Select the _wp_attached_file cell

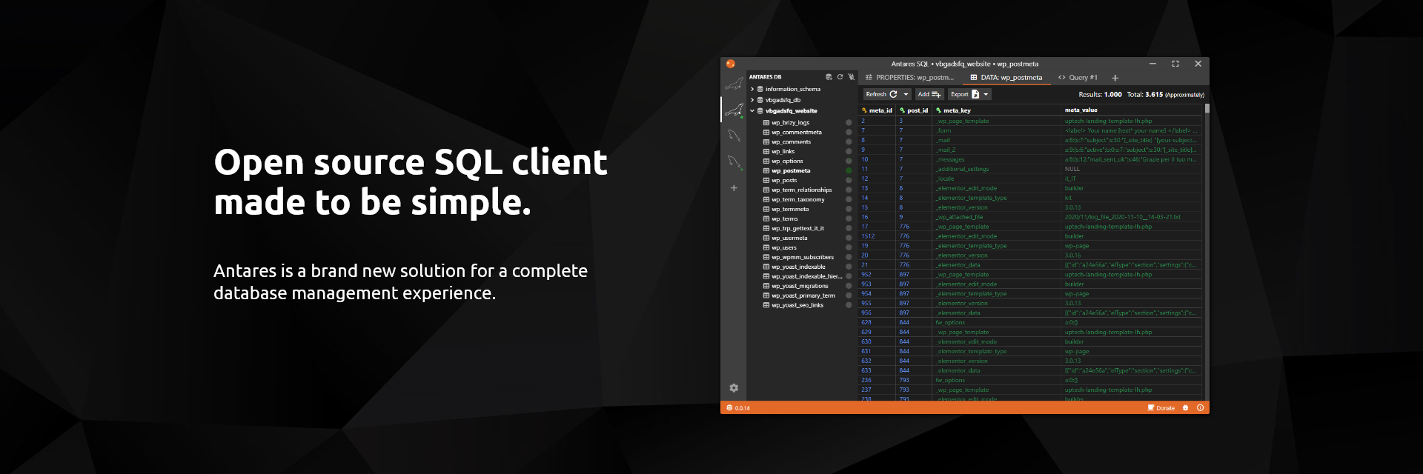click(x=997, y=218)
